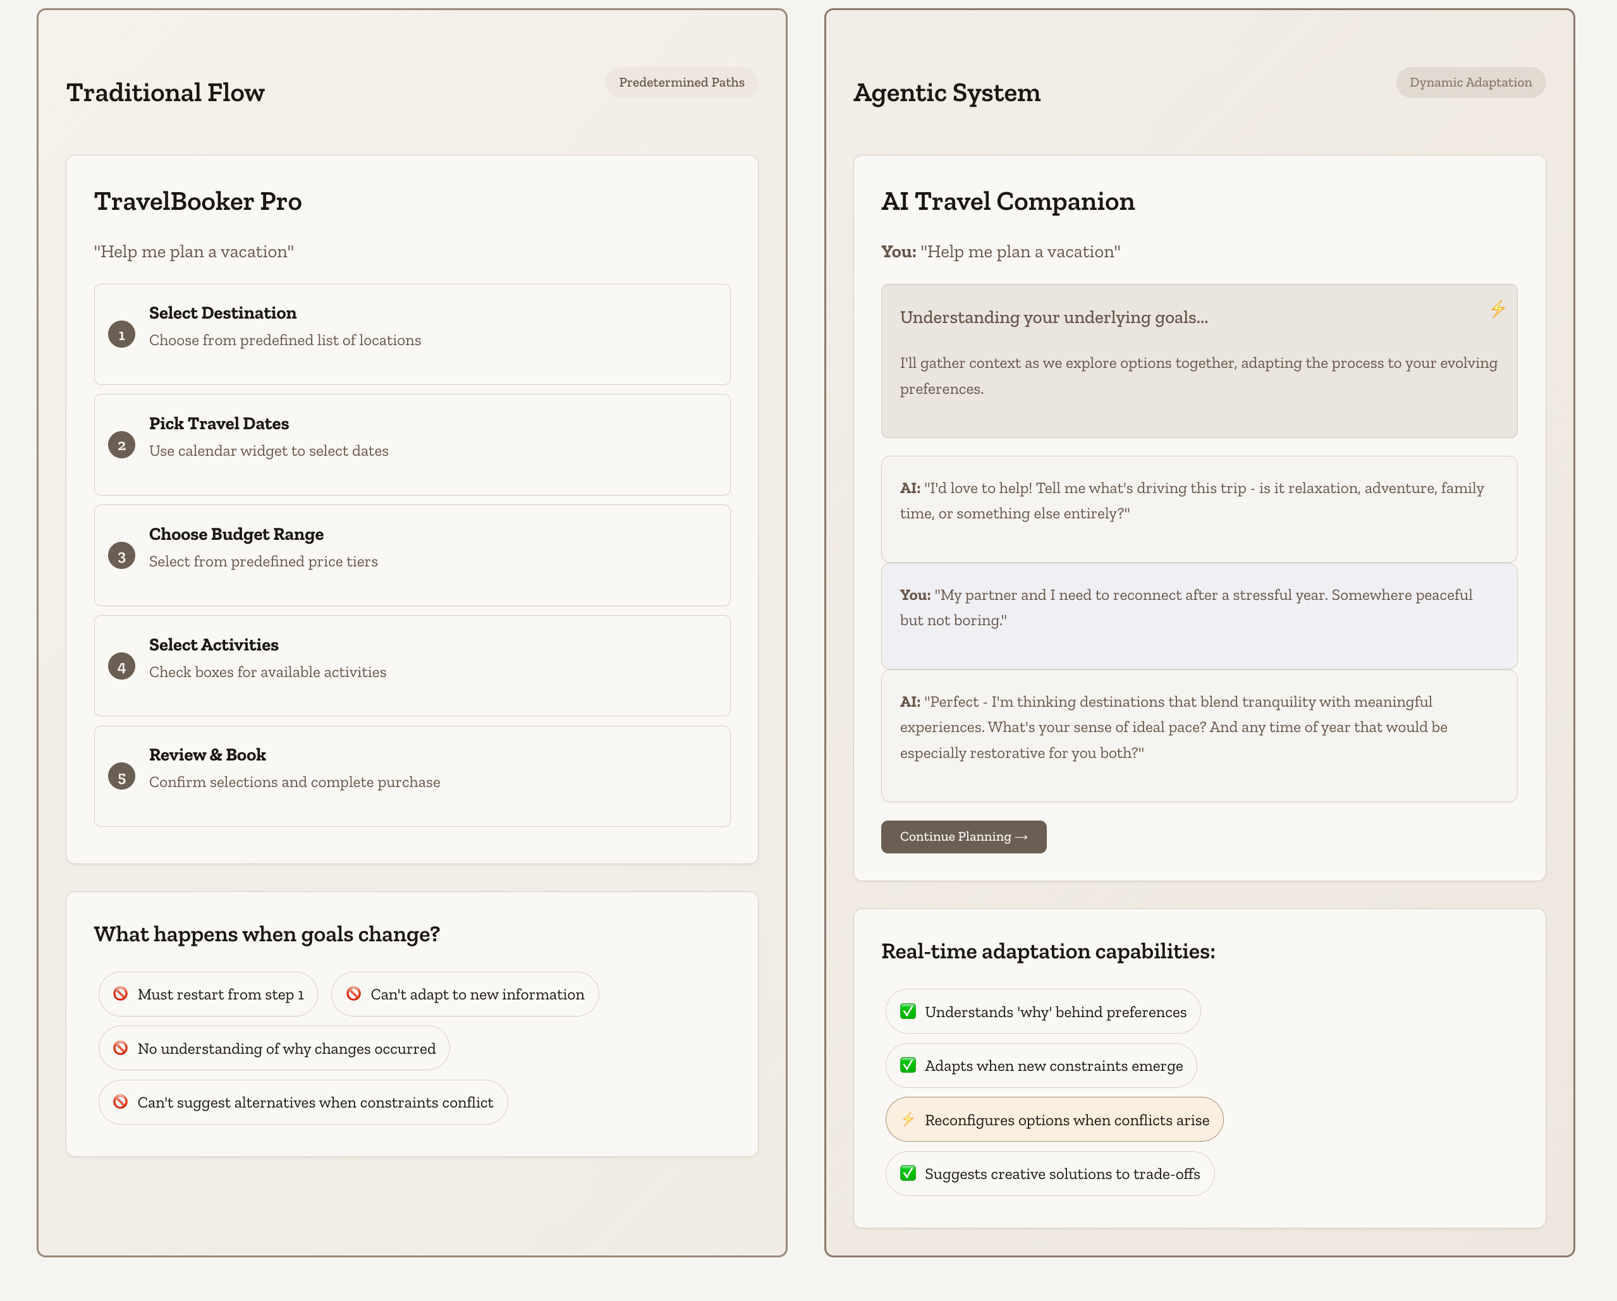Screen dimensions: 1617x1301
Task: Click green checkmark for Suggests creative solutions
Action: coord(908,1173)
